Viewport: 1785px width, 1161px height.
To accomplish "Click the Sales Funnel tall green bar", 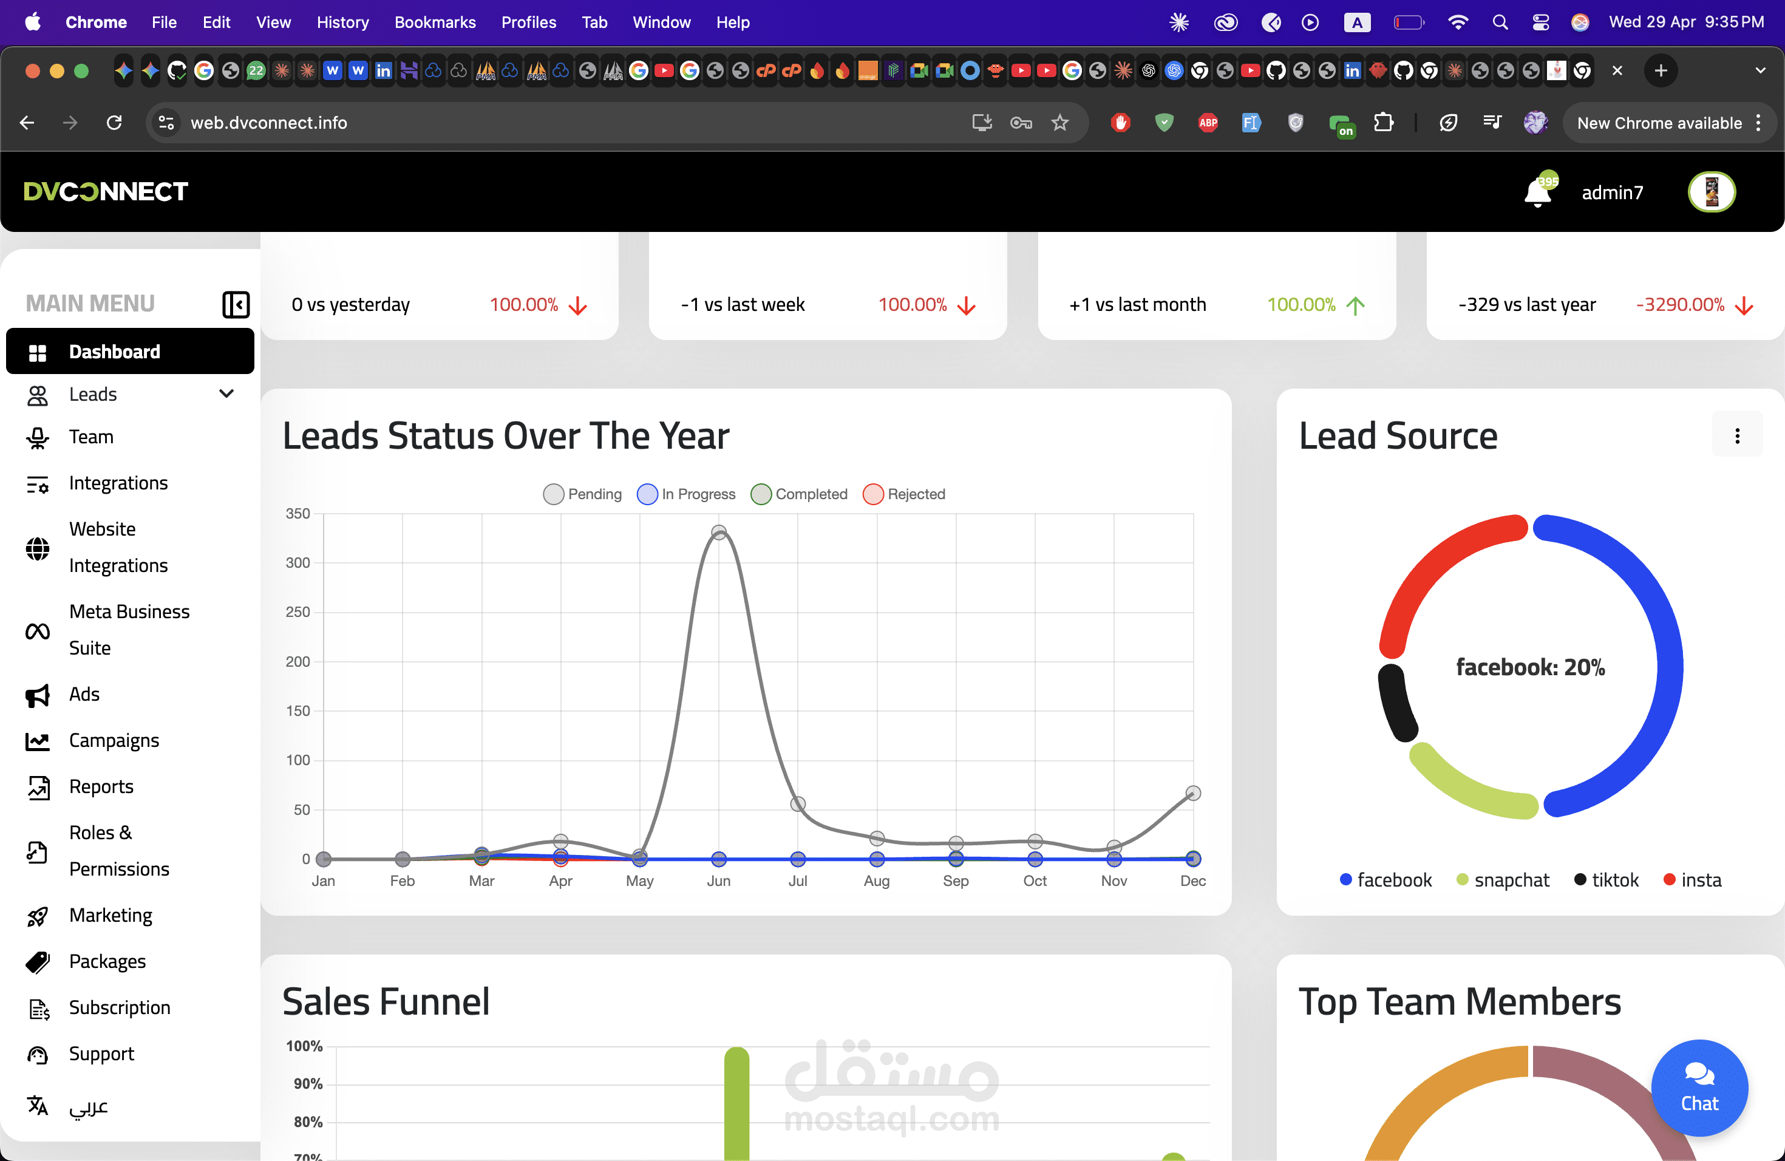I will tap(736, 1103).
